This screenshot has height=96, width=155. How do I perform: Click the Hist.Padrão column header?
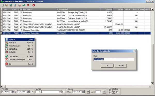click(x=40, y=9)
